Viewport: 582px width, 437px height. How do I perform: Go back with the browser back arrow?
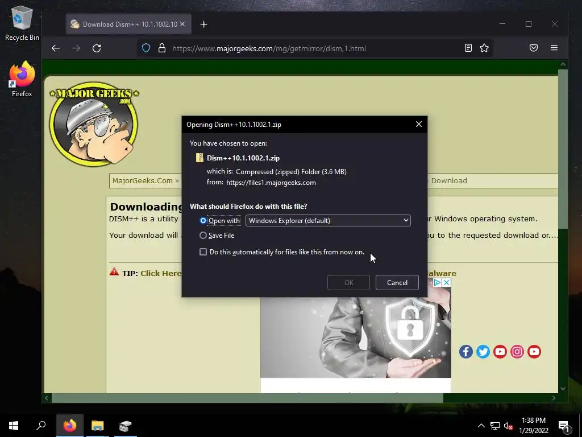(56, 48)
